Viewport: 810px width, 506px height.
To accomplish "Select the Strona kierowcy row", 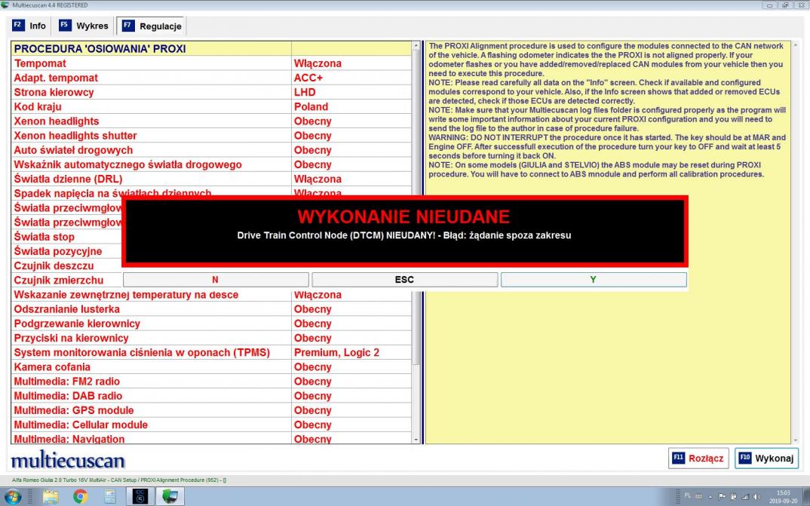I will click(x=211, y=92).
